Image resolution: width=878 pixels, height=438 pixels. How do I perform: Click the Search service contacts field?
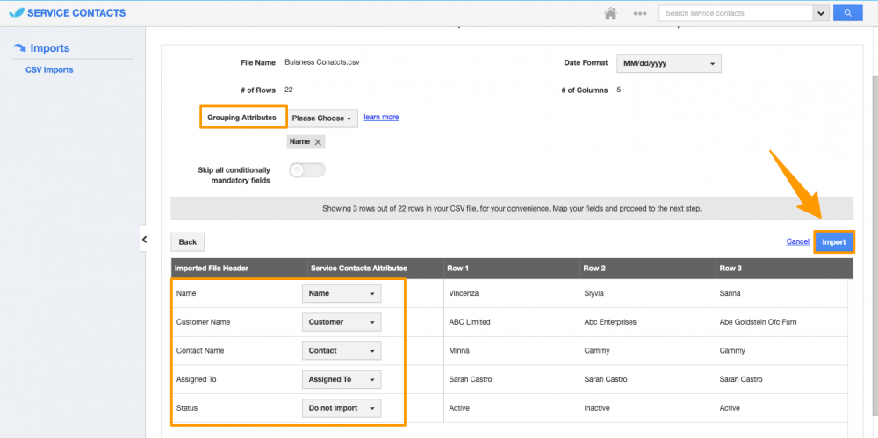coord(736,13)
